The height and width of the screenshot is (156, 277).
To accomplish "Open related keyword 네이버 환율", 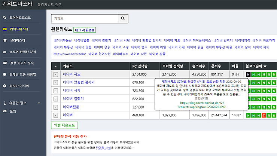I will click(x=157, y=54).
